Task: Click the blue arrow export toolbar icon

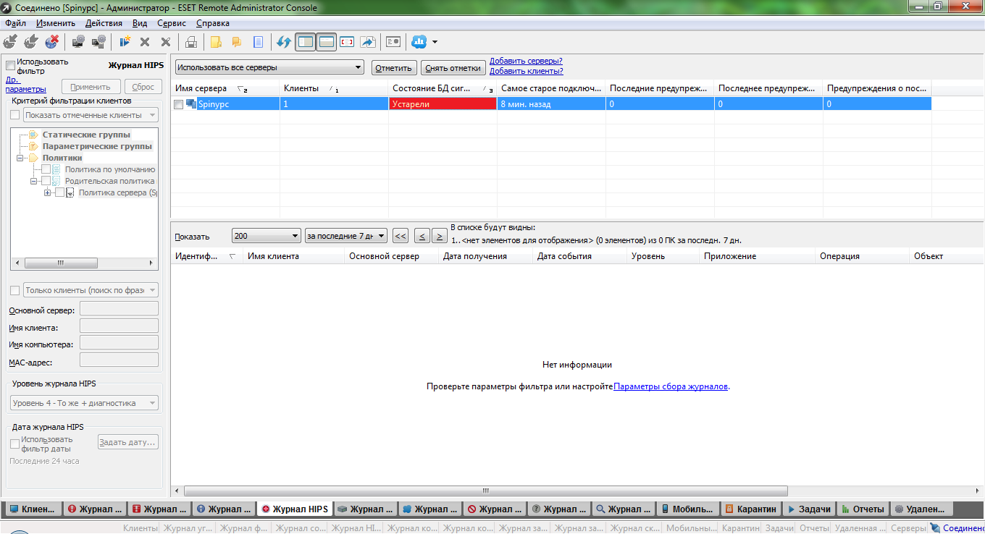Action: (367, 42)
